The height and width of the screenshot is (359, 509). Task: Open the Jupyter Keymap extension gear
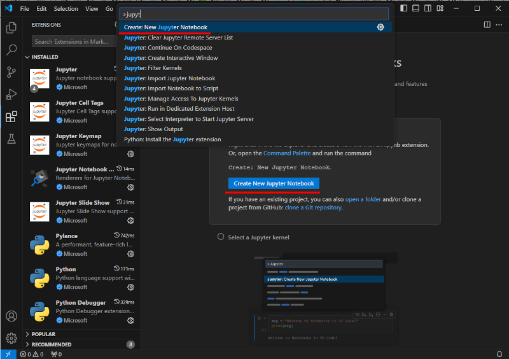coord(130,153)
